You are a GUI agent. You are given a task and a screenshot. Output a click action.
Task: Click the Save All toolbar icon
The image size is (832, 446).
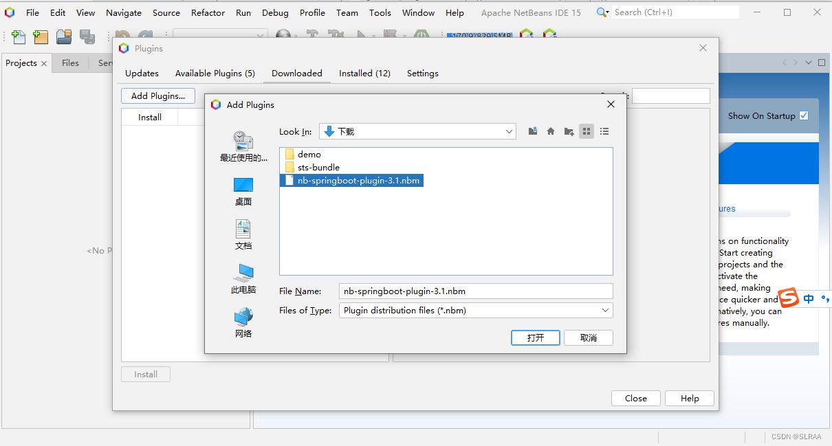pyautogui.click(x=87, y=37)
